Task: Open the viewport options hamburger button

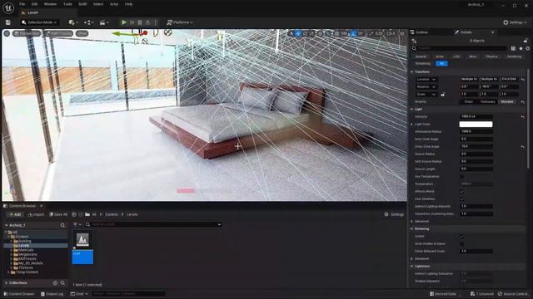Action: [x=7, y=33]
